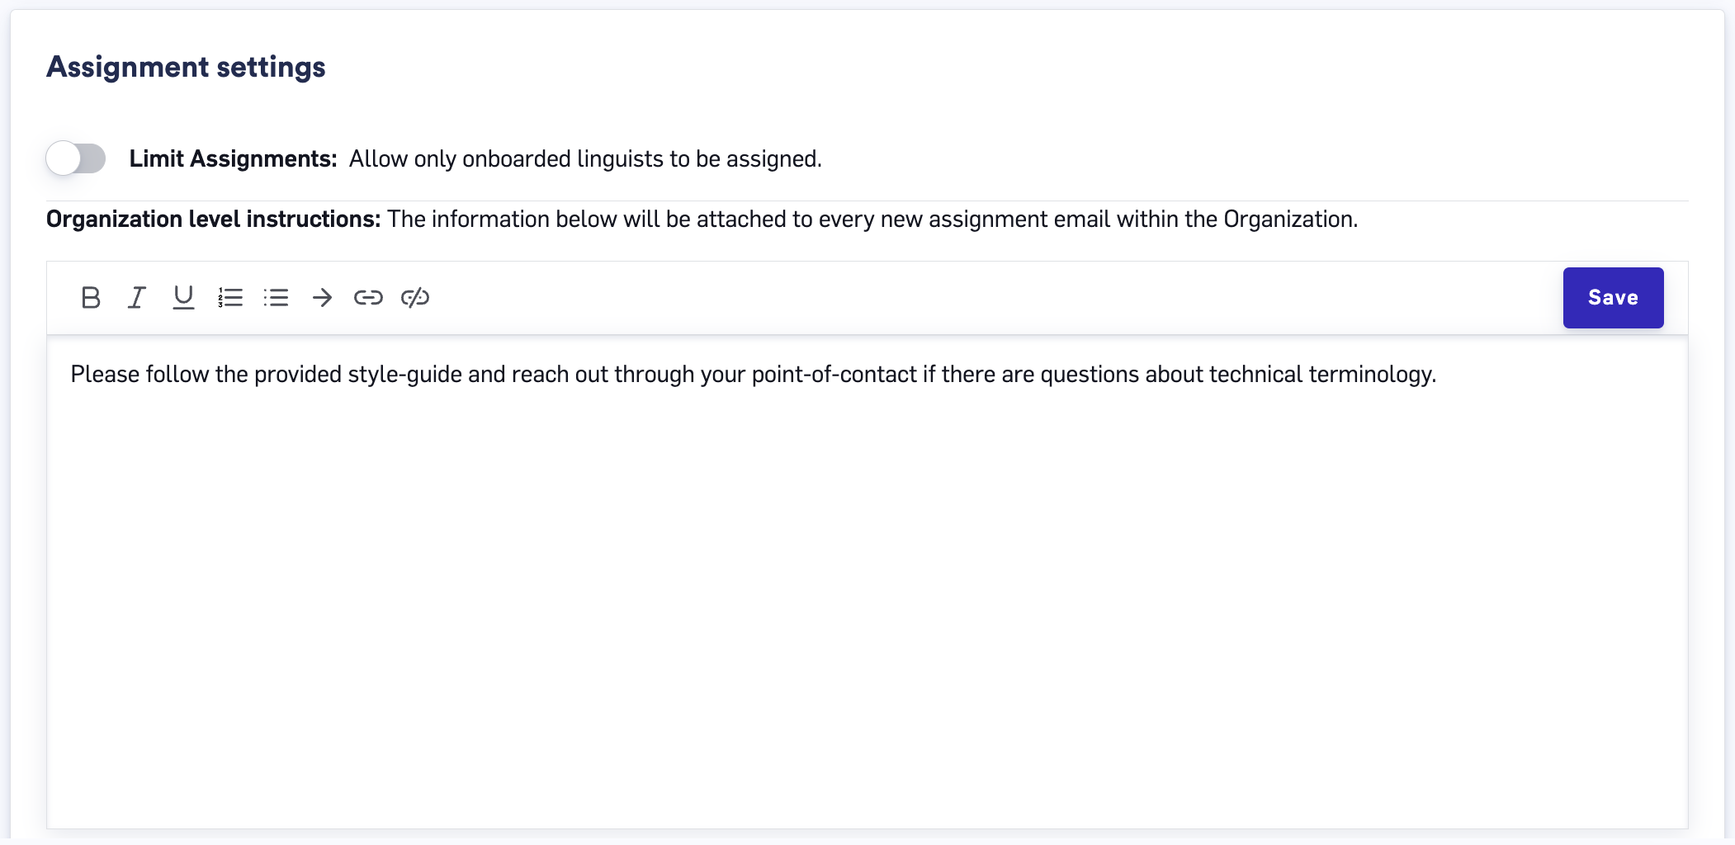
Task: Remove link using the unlink icon
Action: tap(415, 297)
